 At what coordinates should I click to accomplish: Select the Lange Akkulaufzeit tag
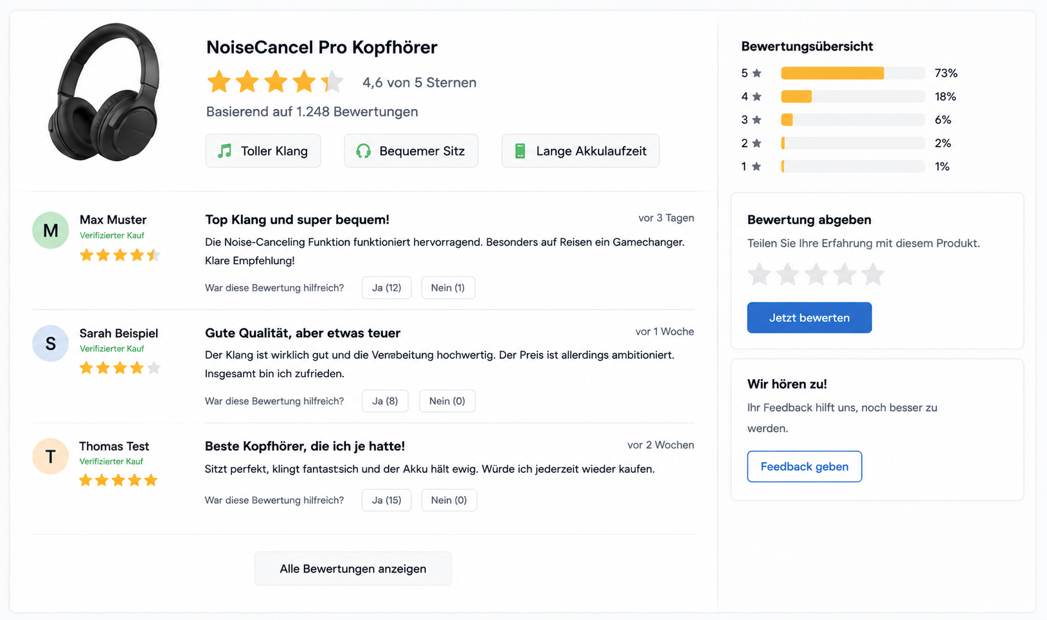click(580, 151)
